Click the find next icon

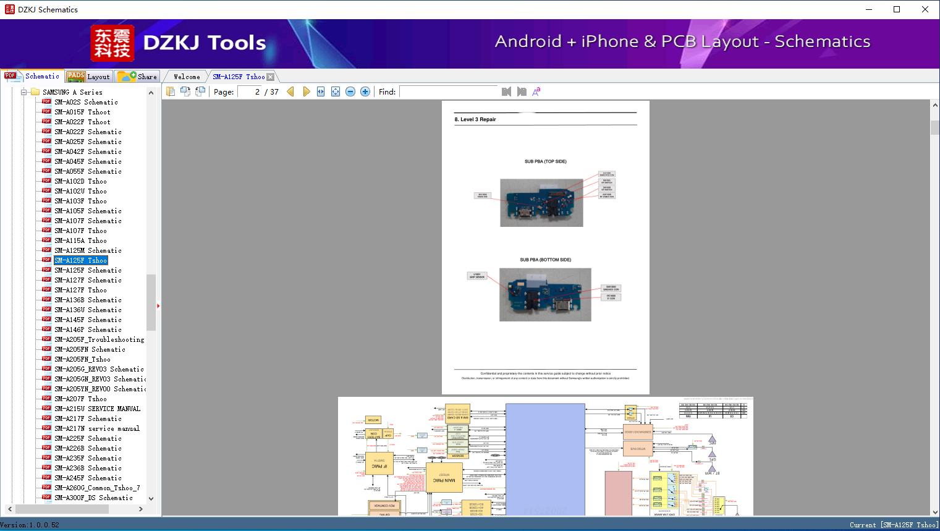click(x=522, y=91)
